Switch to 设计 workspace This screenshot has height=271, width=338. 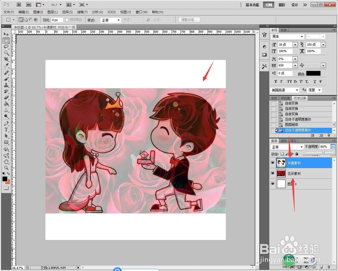tap(294, 5)
